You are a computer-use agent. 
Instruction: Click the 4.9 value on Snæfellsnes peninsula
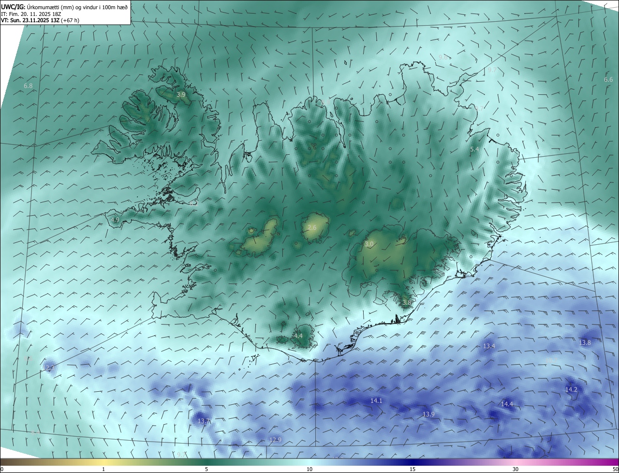pos(115,220)
